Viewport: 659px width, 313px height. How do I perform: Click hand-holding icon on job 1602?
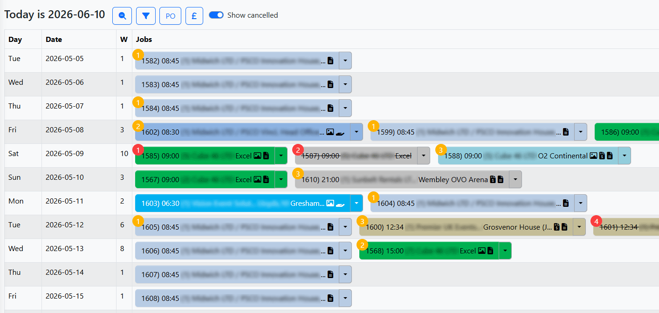[x=340, y=132]
